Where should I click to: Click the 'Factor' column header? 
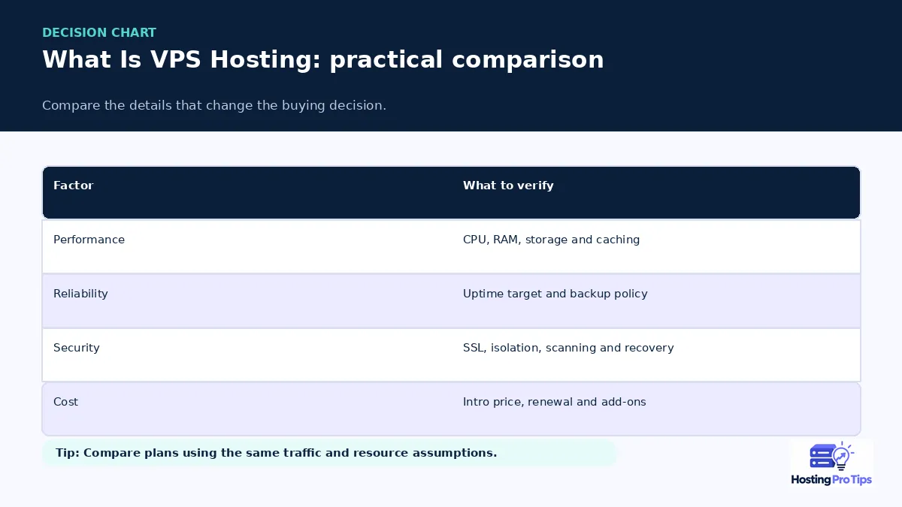[x=74, y=186]
